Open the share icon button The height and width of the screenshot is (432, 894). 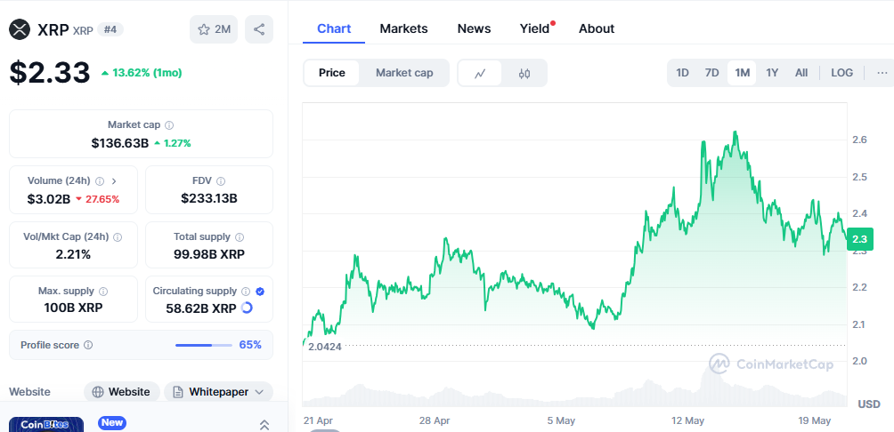click(259, 29)
